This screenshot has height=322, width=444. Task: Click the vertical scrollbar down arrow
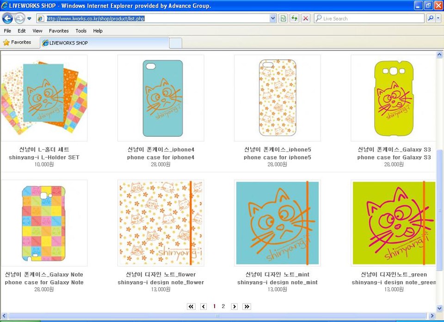[439, 308]
